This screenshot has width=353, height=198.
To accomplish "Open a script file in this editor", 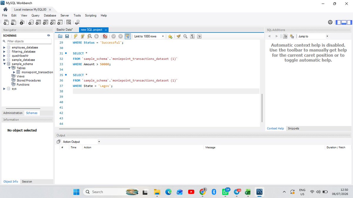I will [x=60, y=36].
